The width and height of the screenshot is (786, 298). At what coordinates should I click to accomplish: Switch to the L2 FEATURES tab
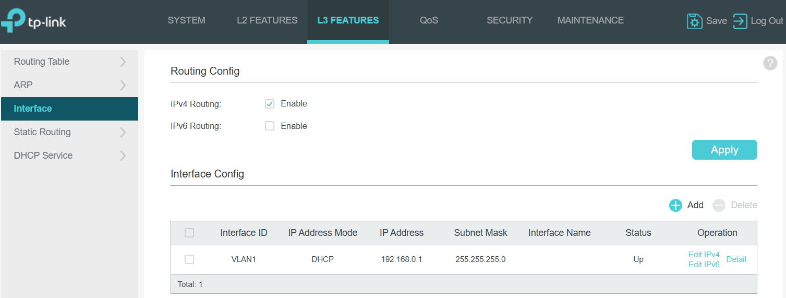click(x=267, y=20)
